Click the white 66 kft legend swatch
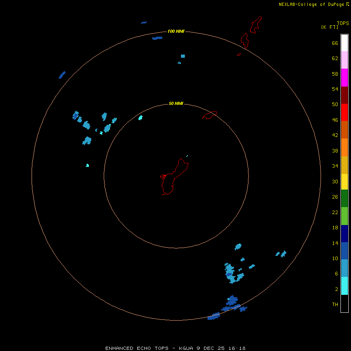This screenshot has height=351, width=351. [x=344, y=43]
